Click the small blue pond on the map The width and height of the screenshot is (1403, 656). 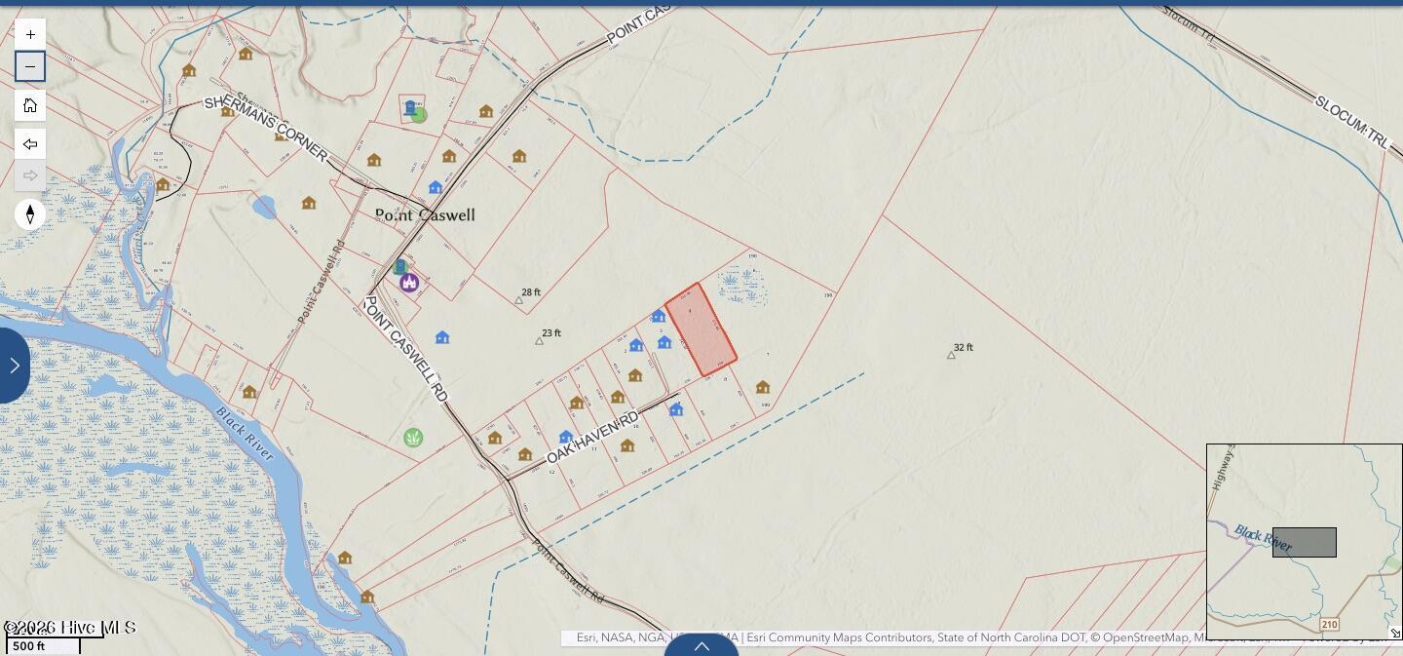264,207
